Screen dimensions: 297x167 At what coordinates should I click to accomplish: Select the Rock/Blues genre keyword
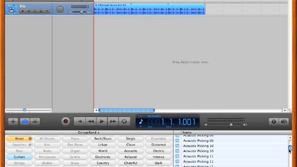click(x=103, y=139)
